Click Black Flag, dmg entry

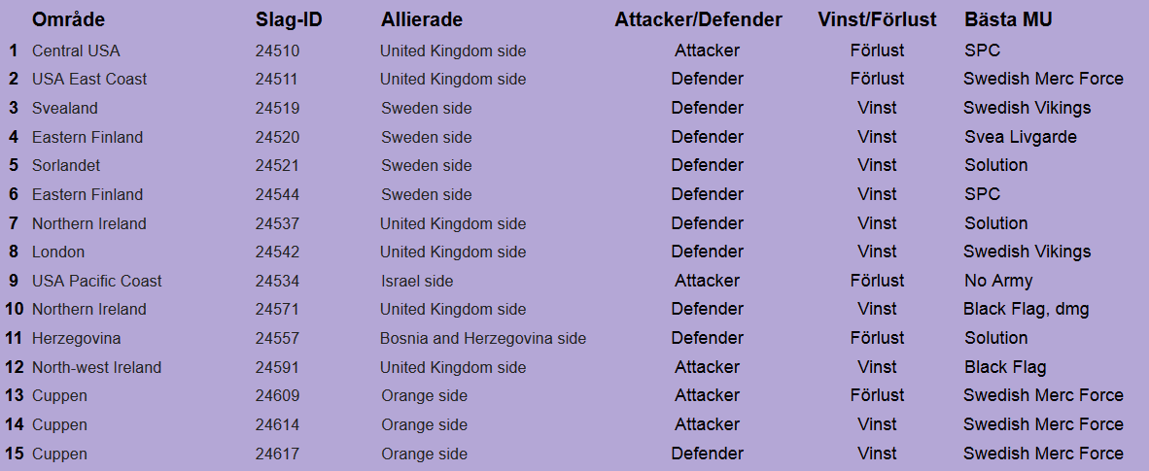tap(1026, 309)
